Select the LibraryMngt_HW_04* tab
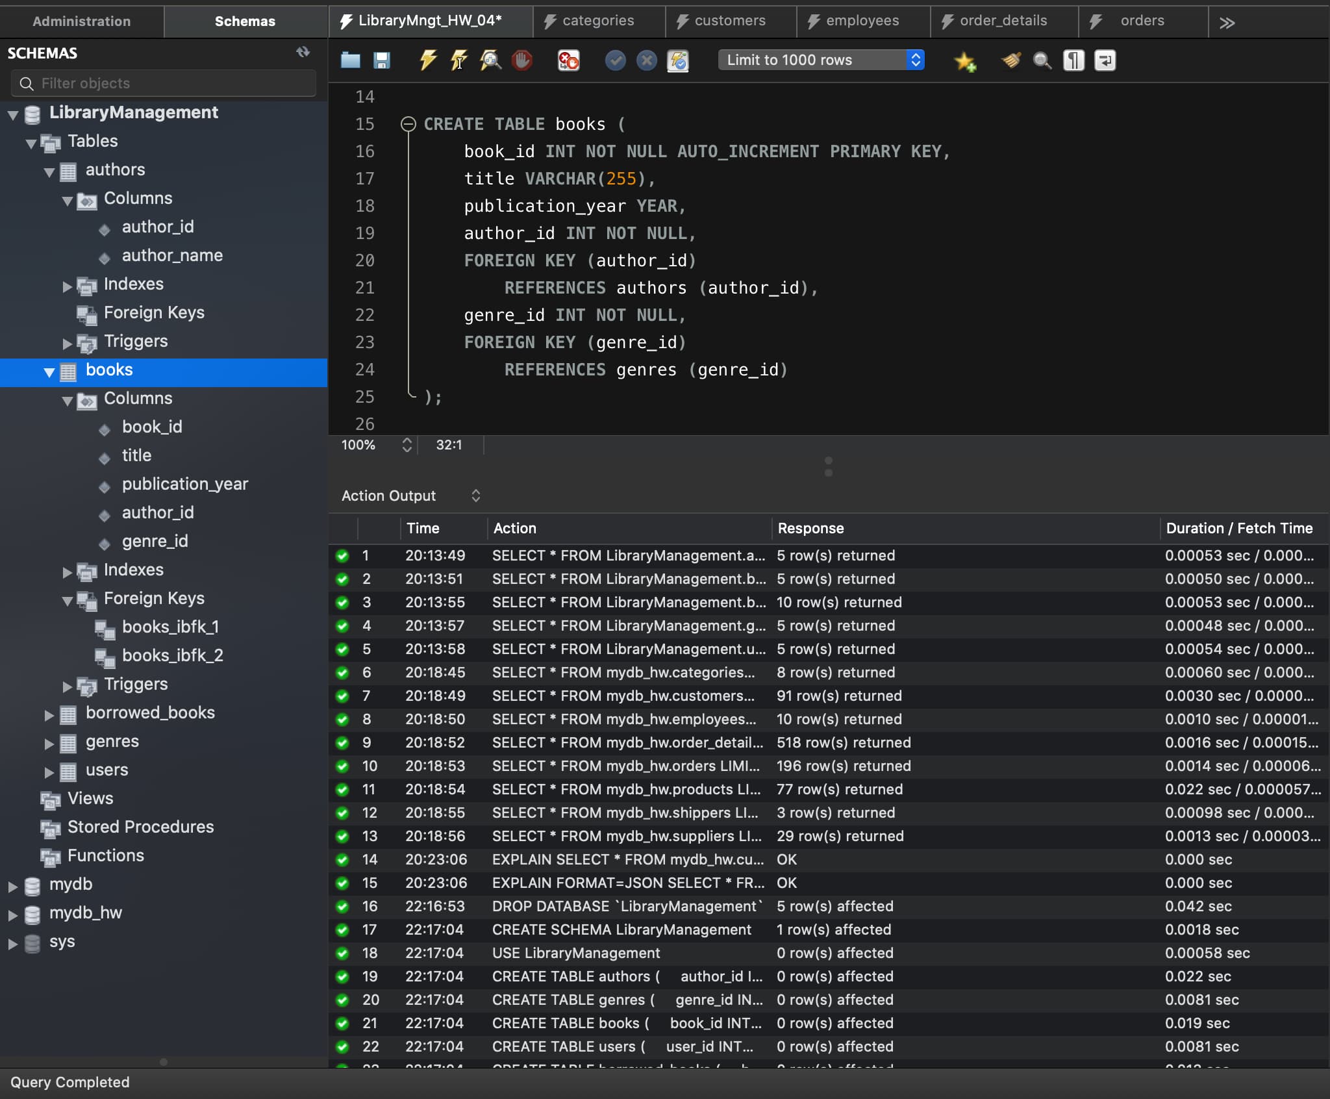 click(430, 20)
